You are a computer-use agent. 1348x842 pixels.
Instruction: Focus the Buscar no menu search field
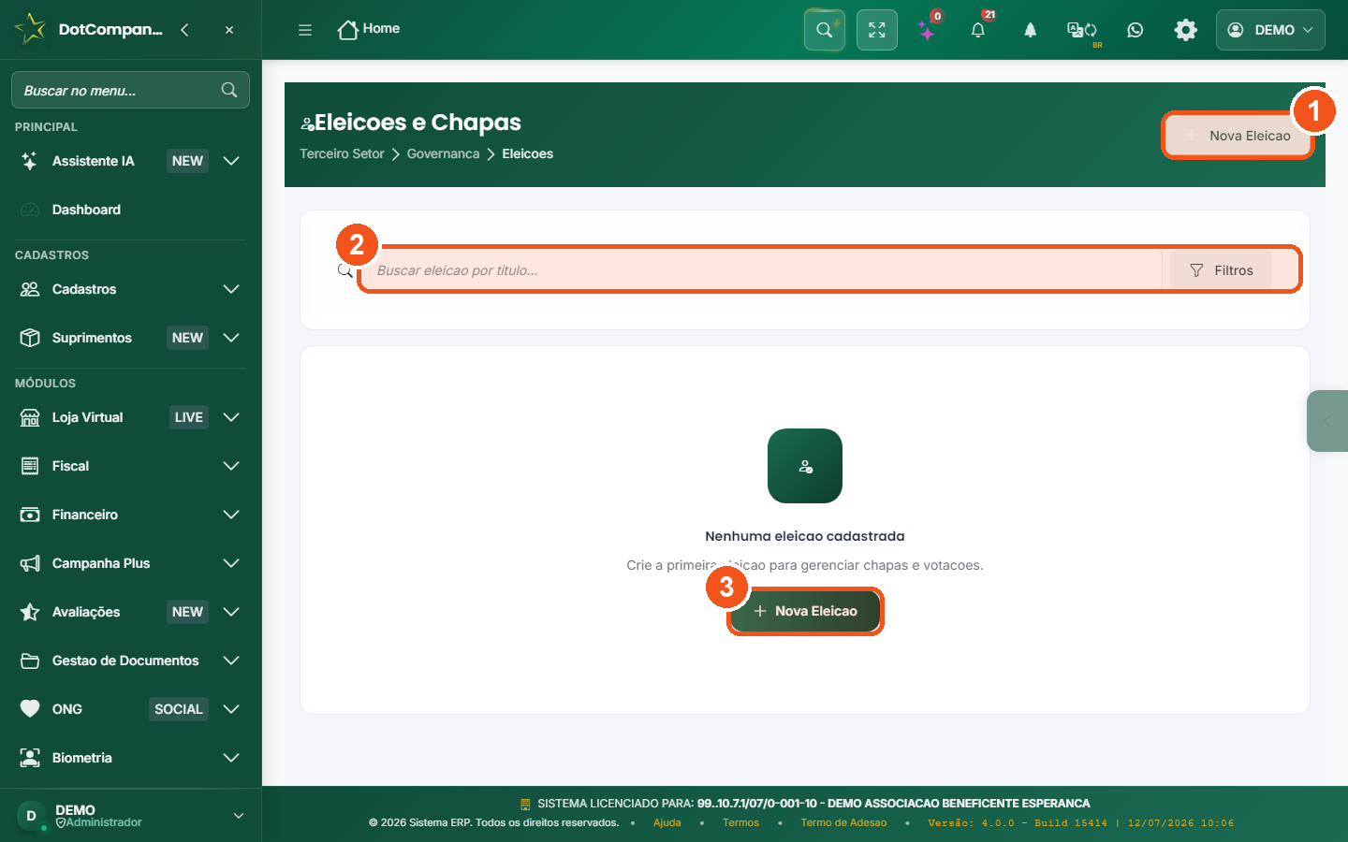tap(130, 90)
